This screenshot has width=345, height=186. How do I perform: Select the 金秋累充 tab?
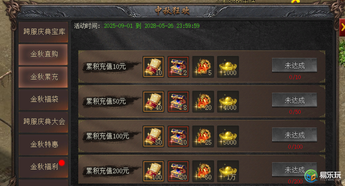tap(43, 77)
